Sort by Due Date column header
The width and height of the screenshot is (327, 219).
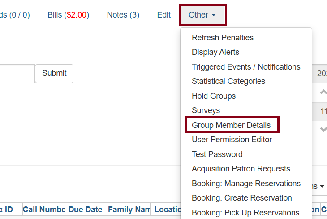click(86, 210)
